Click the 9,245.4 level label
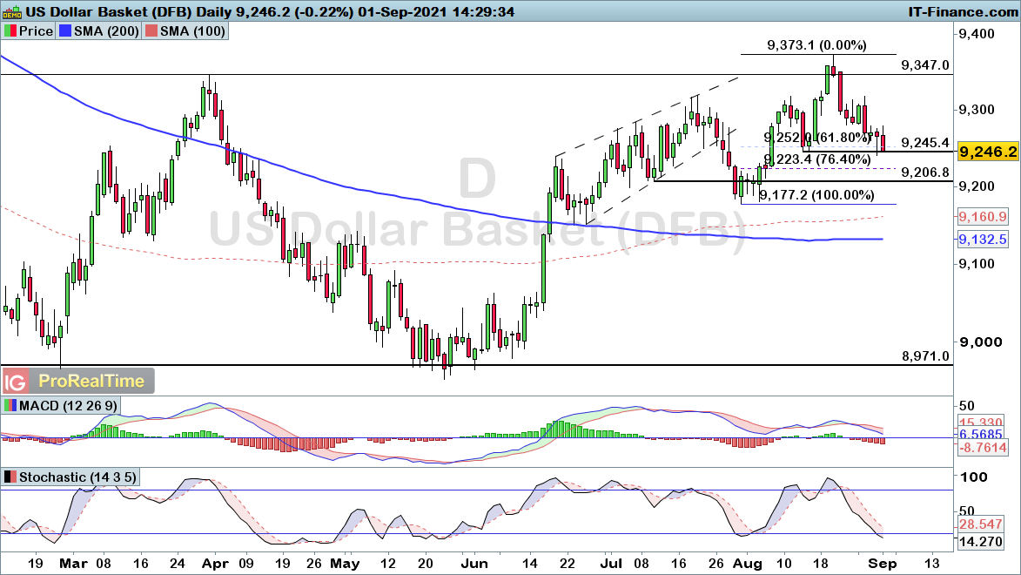The image size is (1021, 575). pyautogui.click(x=925, y=143)
